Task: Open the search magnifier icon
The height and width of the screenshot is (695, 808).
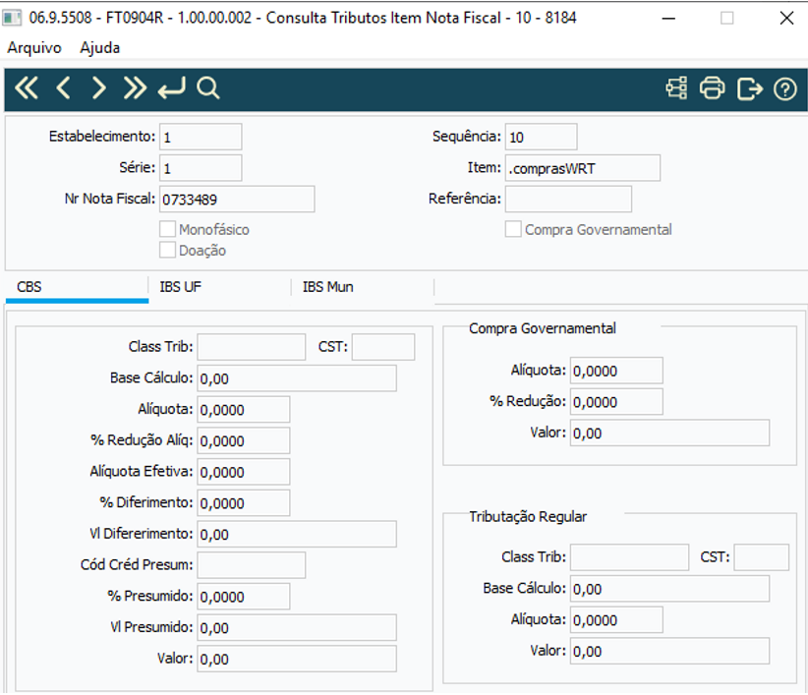Action: point(208,88)
